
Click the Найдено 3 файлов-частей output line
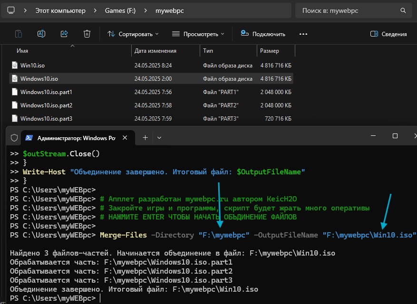(172, 253)
